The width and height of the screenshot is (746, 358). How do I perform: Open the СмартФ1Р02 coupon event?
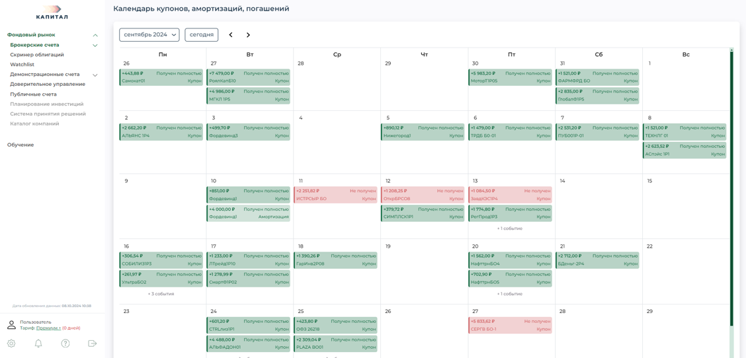click(x=249, y=278)
